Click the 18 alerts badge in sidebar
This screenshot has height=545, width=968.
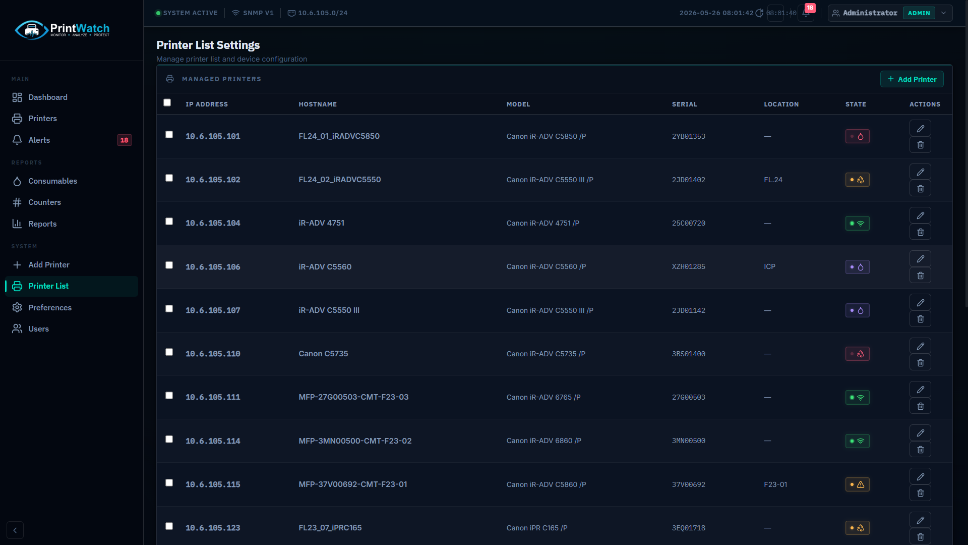click(125, 140)
